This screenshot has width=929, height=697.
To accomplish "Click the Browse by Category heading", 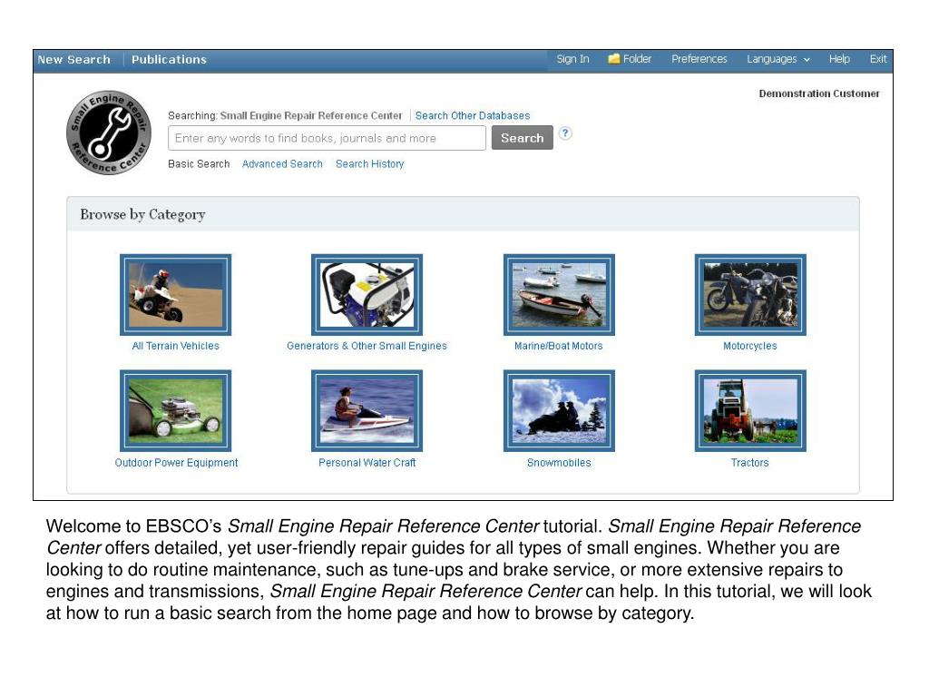I will pyautogui.click(x=142, y=214).
